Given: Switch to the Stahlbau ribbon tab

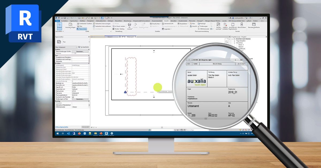Looking at the screenshot, I should tap(82, 21).
